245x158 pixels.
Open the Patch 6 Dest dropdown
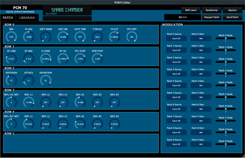201,109
